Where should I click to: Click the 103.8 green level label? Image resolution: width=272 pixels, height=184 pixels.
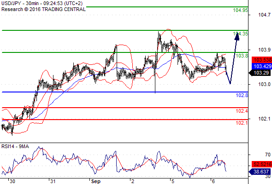click(x=242, y=56)
